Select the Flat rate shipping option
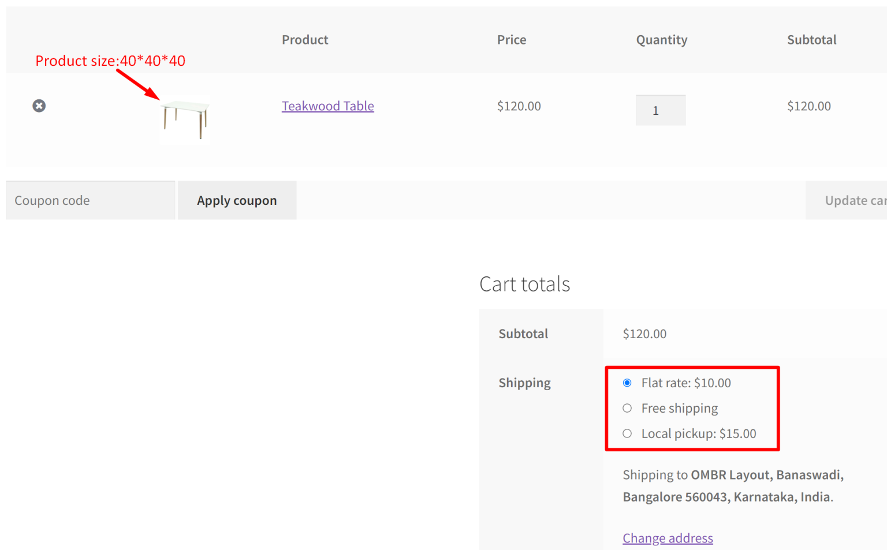887x550 pixels. click(x=627, y=383)
